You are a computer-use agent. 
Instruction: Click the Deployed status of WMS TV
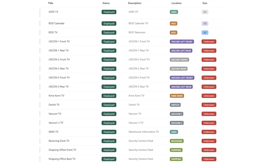tap(109, 132)
